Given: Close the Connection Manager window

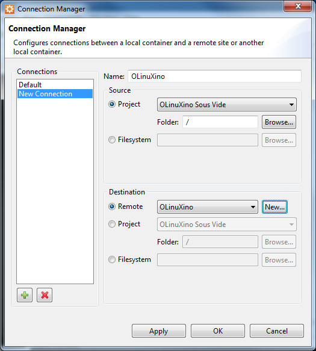Looking at the screenshot, I should [297, 6].
